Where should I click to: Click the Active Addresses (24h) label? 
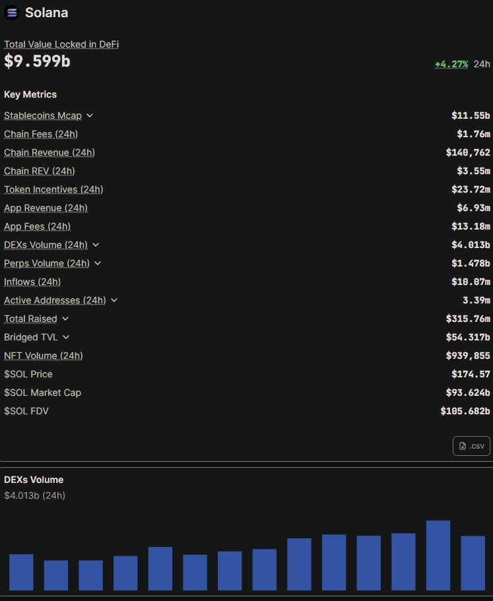click(x=55, y=300)
